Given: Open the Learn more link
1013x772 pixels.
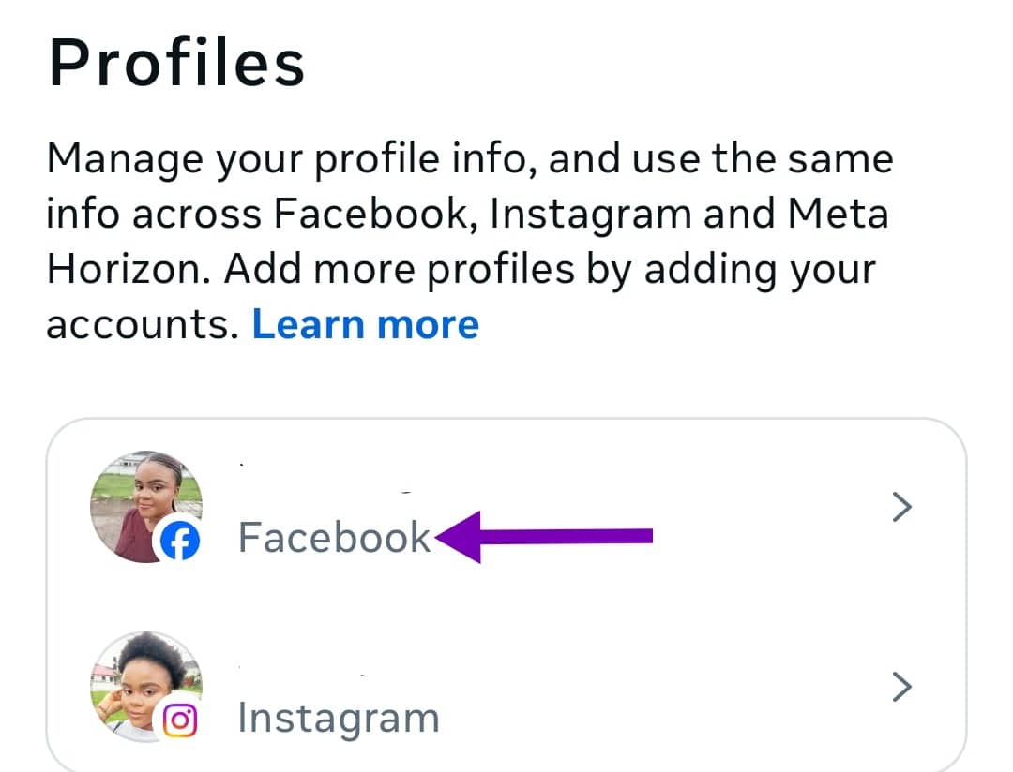Looking at the screenshot, I should [x=366, y=324].
